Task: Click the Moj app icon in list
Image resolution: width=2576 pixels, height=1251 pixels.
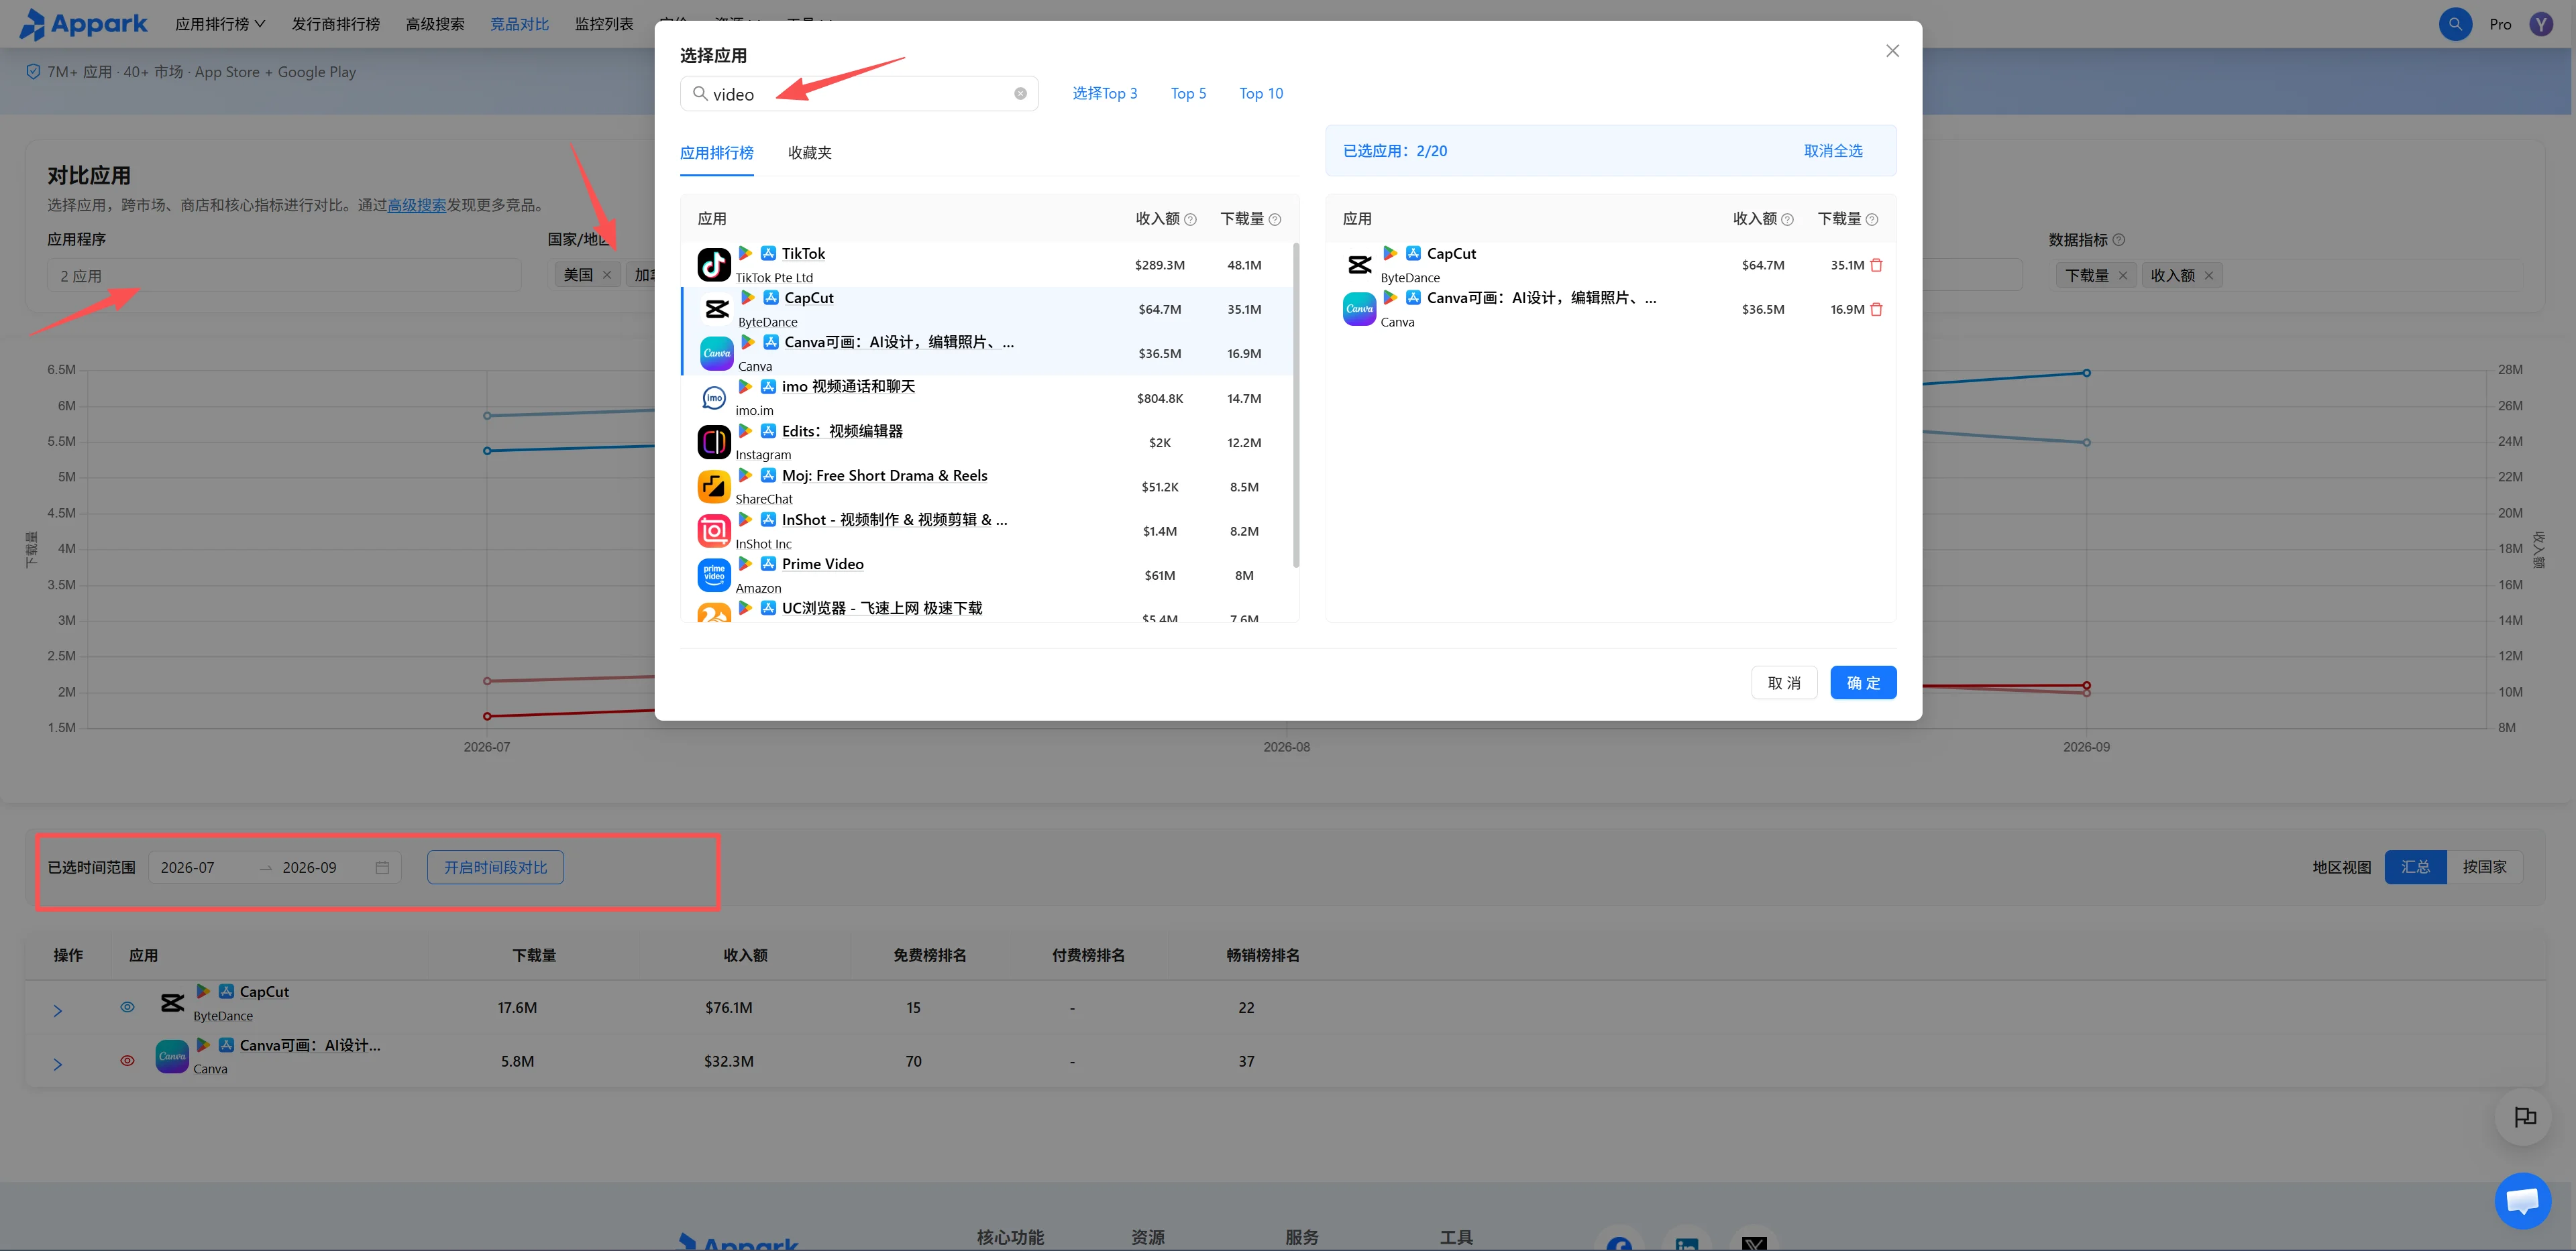Action: point(714,487)
